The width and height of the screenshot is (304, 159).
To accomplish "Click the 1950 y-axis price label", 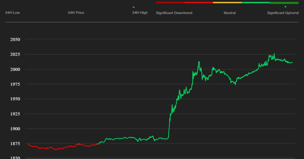I will tap(15, 99).
